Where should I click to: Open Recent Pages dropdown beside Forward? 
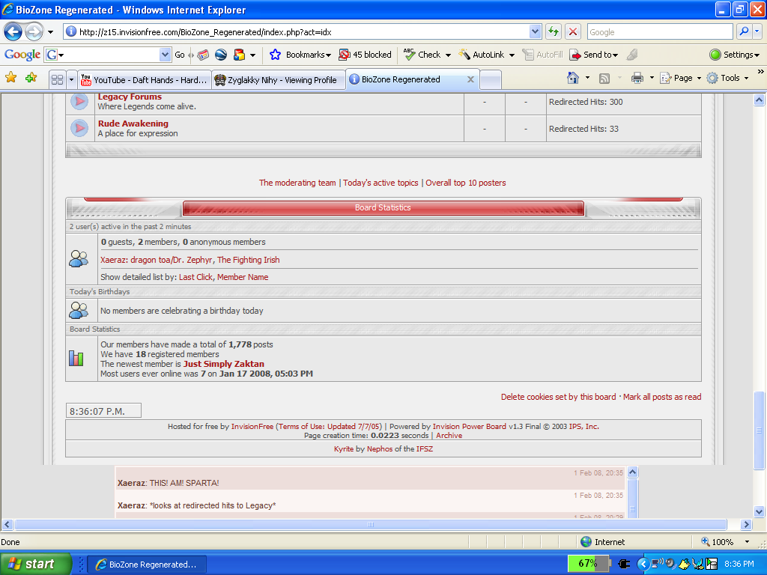coord(50,32)
